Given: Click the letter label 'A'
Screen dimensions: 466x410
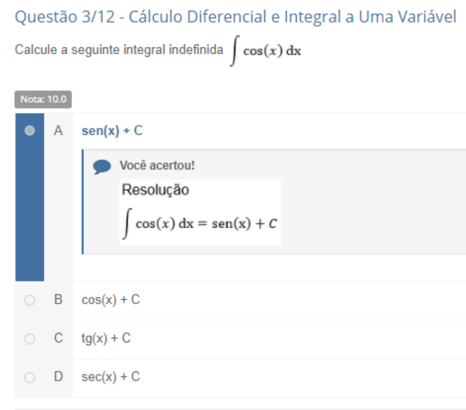Looking at the screenshot, I should tap(58, 130).
